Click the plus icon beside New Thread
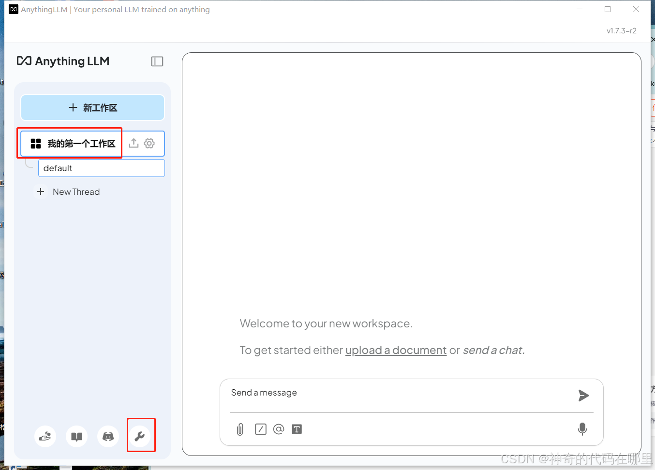 pos(41,192)
